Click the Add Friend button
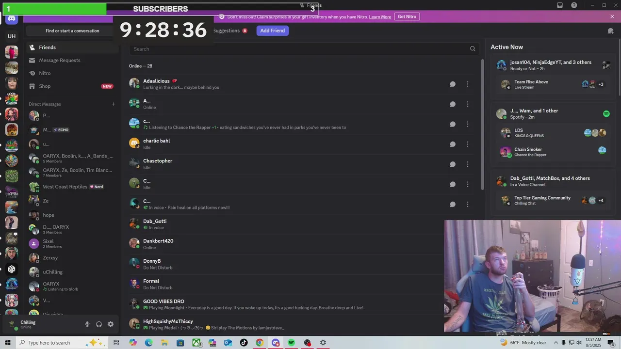The height and width of the screenshot is (349, 621). pyautogui.click(x=272, y=31)
